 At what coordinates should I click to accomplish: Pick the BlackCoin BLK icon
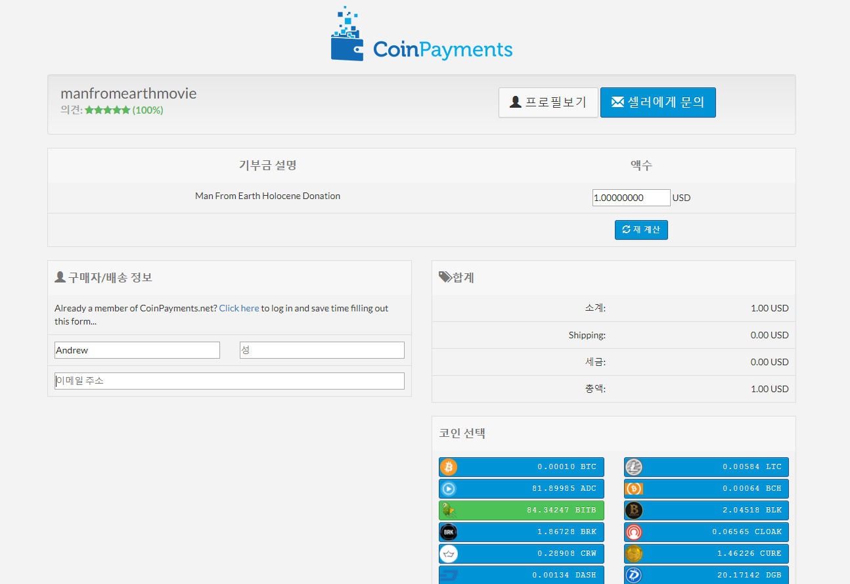(x=634, y=510)
